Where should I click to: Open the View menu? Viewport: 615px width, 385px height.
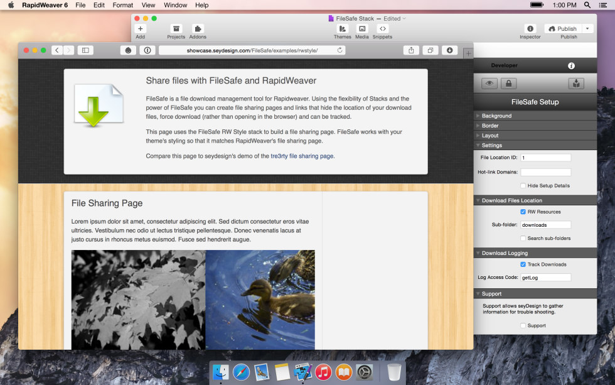[x=148, y=5]
